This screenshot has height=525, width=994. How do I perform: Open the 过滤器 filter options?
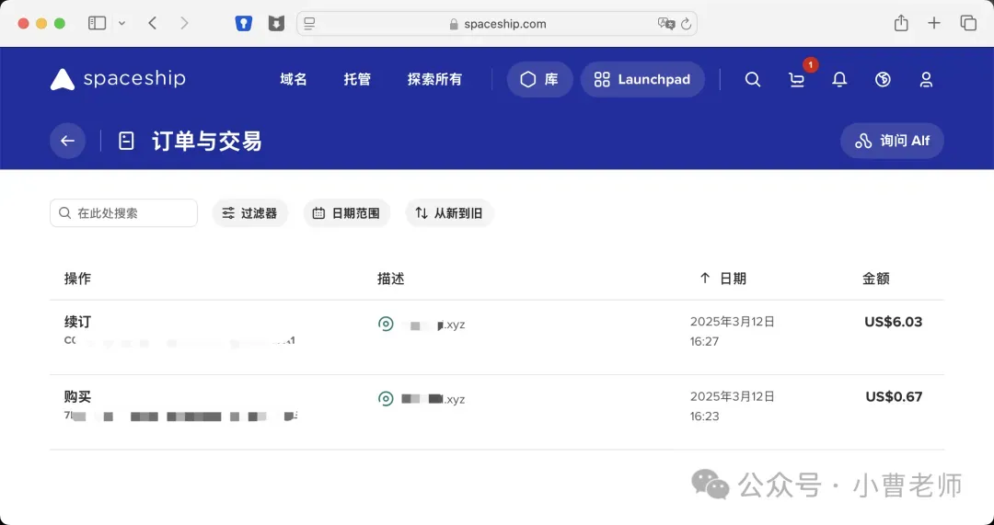click(x=249, y=213)
